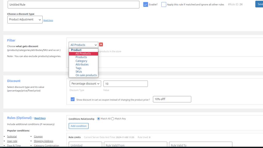Click the 'Rule Limits' label
The height and width of the screenshot is (148, 263).
pos(75,137)
